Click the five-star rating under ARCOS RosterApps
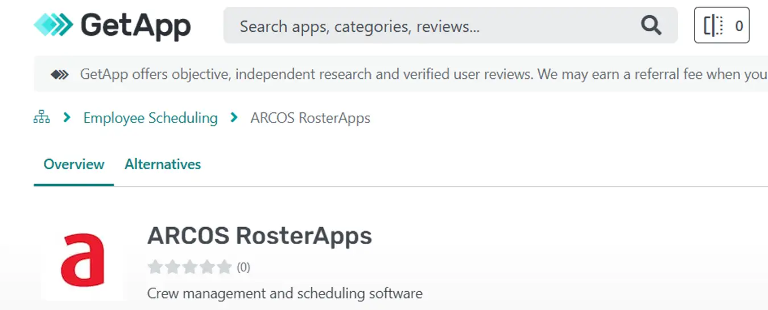 point(189,267)
